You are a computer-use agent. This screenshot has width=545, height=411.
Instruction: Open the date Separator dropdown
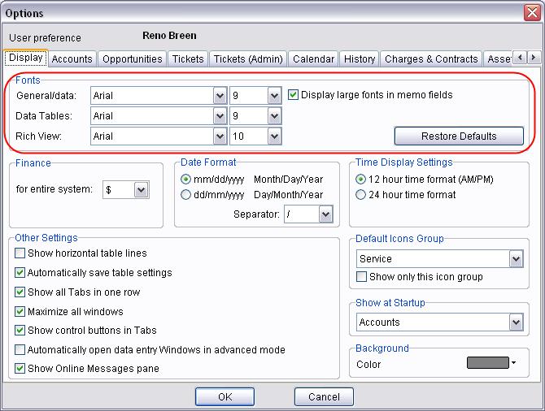[325, 214]
